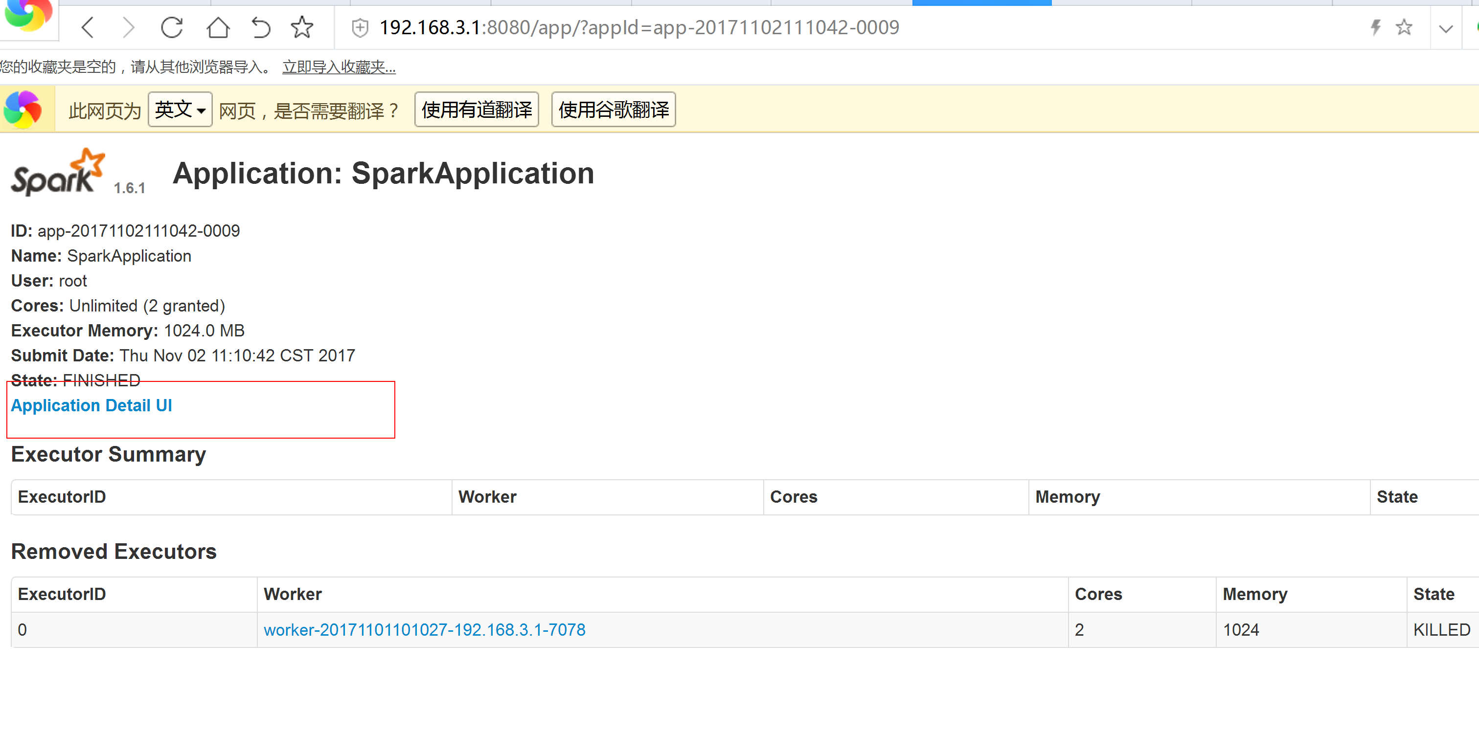The width and height of the screenshot is (1479, 755).
Task: Click the browser logo in translation bar
Action: pos(23,109)
